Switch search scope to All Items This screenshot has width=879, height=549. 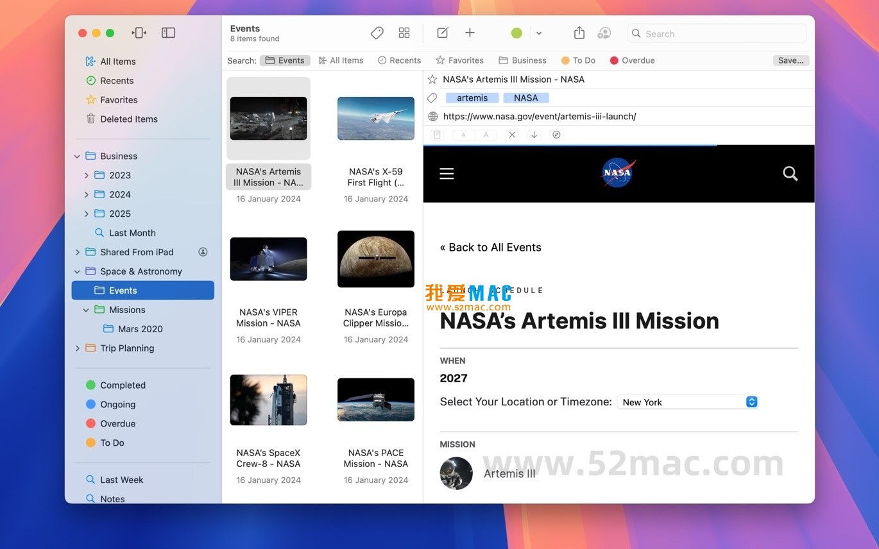[341, 60]
